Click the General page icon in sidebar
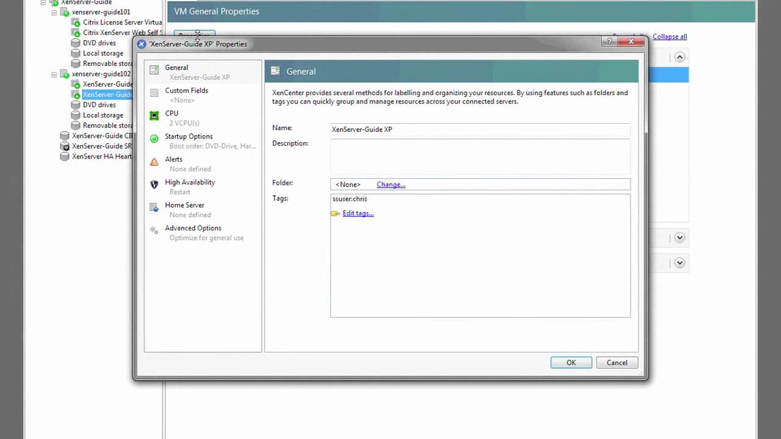Image resolution: width=781 pixels, height=439 pixels. (x=154, y=70)
